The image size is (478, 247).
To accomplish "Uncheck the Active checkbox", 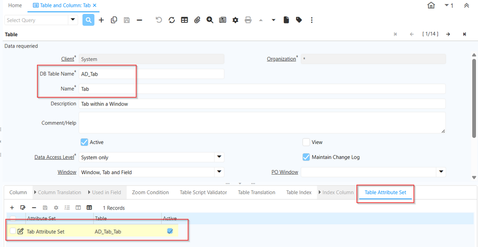I will (x=84, y=142).
